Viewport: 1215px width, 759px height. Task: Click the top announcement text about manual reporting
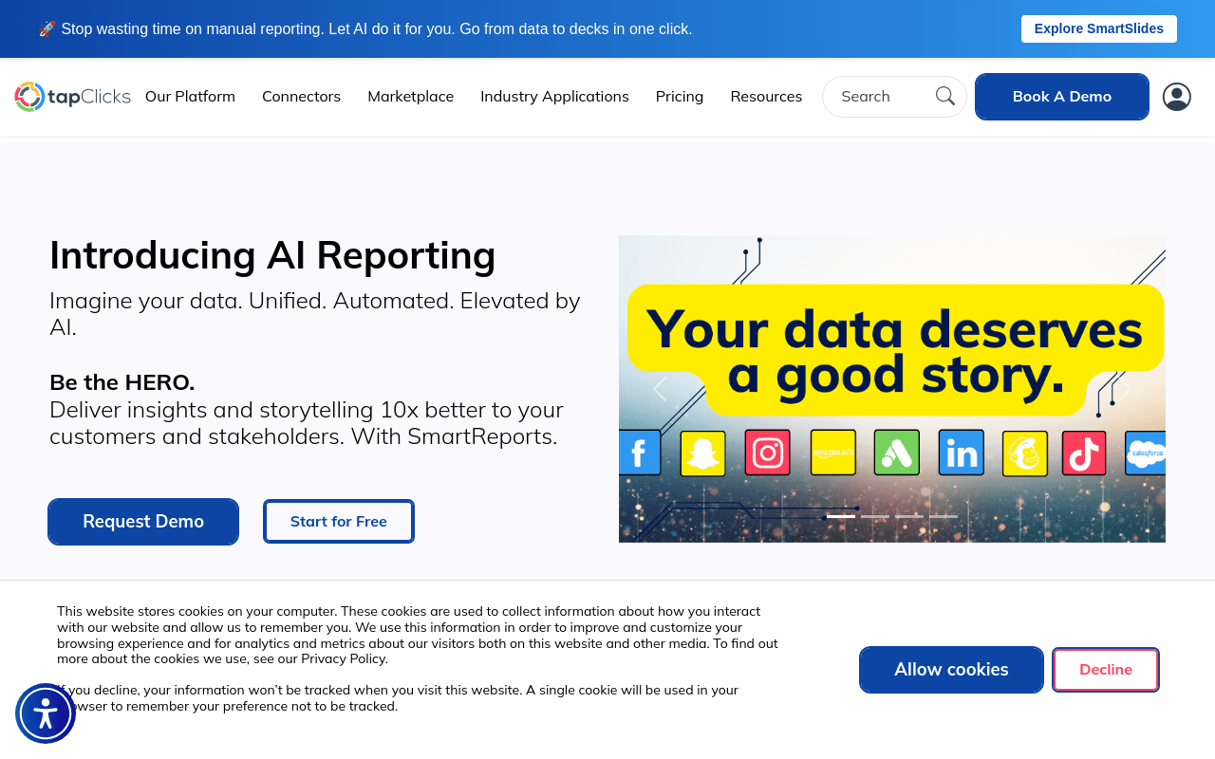click(365, 29)
